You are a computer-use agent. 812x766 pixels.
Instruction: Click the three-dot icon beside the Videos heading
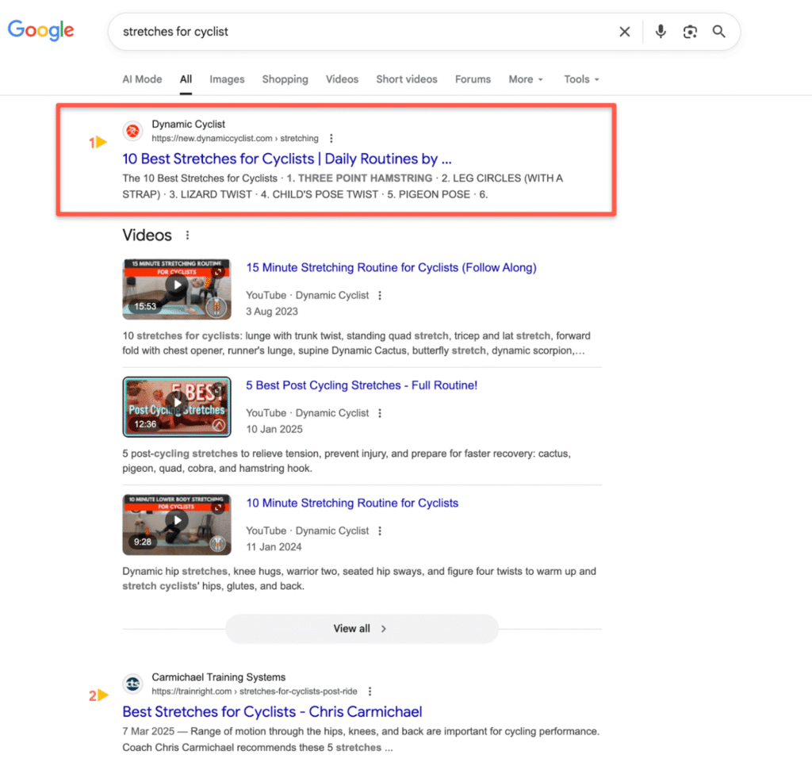coord(187,234)
